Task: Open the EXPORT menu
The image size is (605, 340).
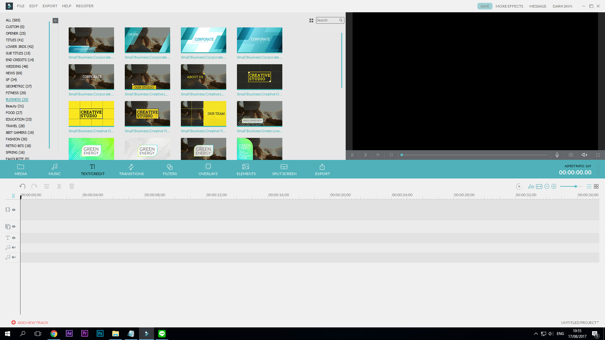Action: (50, 6)
